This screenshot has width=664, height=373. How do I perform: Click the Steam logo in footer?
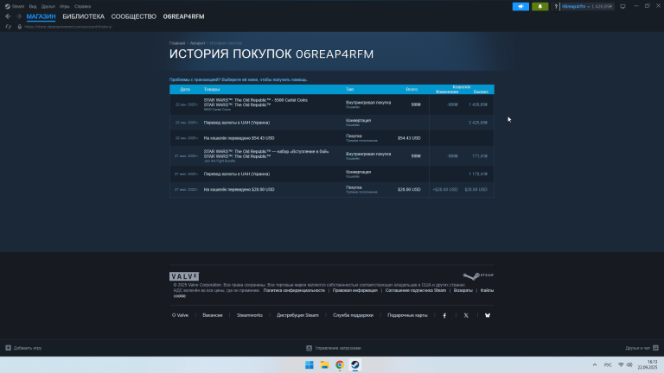pyautogui.click(x=478, y=275)
